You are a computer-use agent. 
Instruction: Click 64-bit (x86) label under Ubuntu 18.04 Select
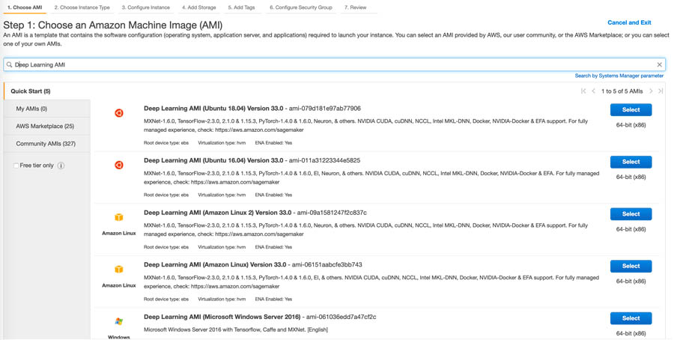(631, 125)
